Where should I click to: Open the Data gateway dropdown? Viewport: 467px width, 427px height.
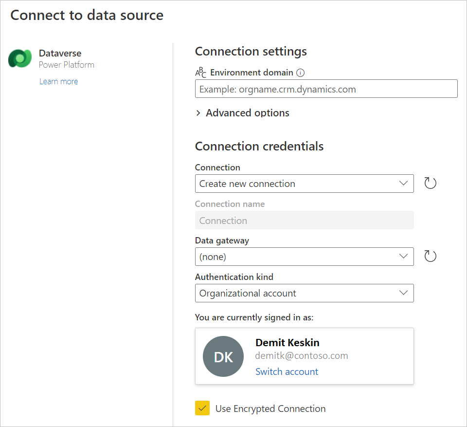point(304,257)
